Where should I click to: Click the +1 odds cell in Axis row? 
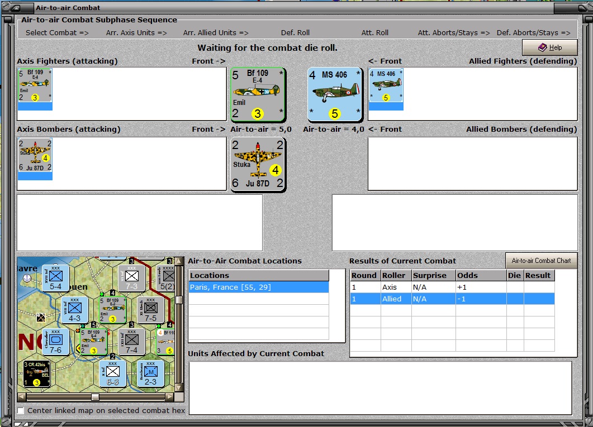481,287
